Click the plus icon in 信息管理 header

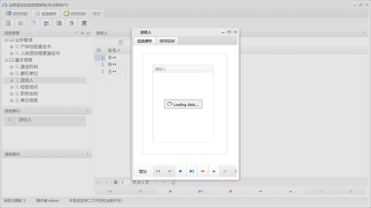(x=82, y=33)
